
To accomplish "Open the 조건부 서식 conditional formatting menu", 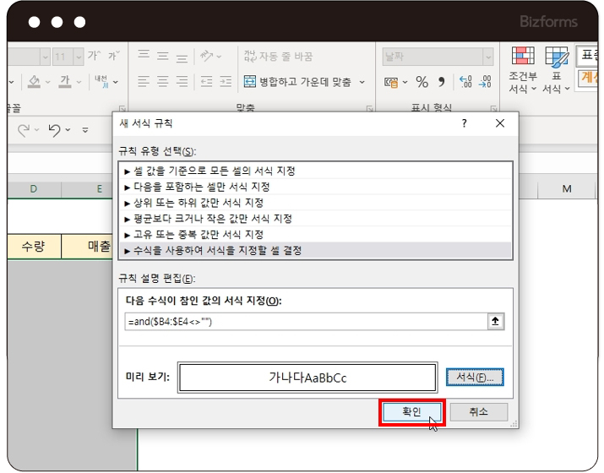I will pos(523,71).
